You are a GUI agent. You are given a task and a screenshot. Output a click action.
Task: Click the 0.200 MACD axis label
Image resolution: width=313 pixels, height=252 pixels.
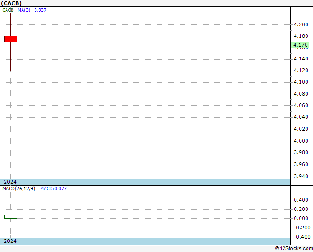(301, 209)
